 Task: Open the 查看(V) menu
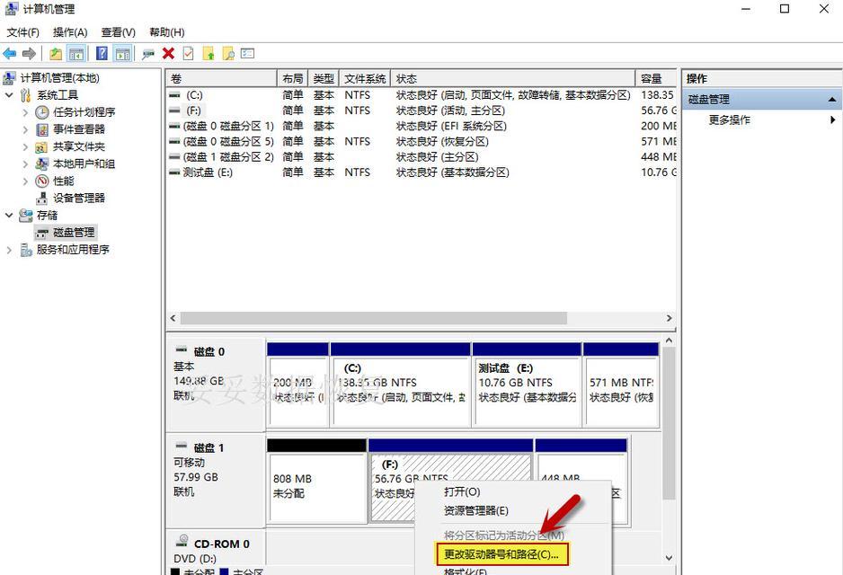(x=119, y=32)
